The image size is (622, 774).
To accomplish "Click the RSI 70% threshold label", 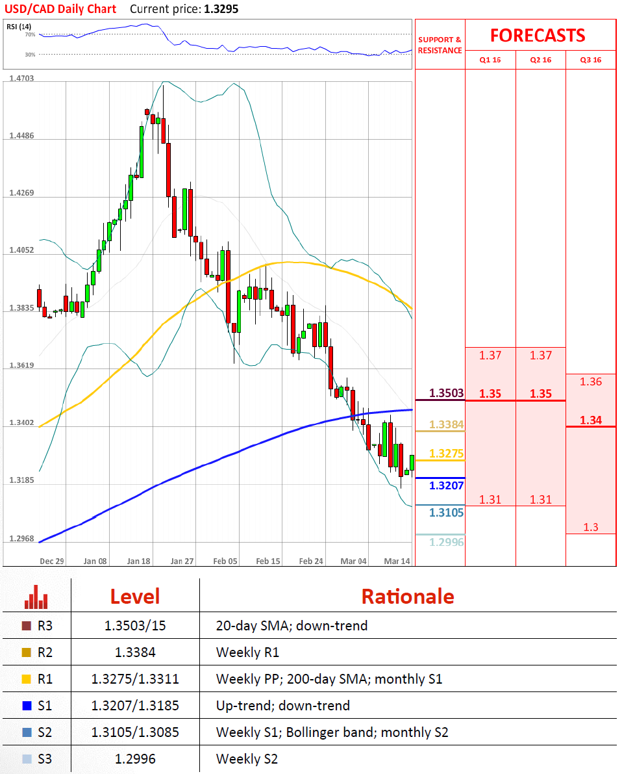I will pos(30,34).
